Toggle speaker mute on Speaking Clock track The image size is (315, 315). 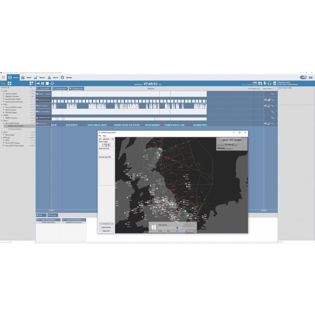point(266,100)
